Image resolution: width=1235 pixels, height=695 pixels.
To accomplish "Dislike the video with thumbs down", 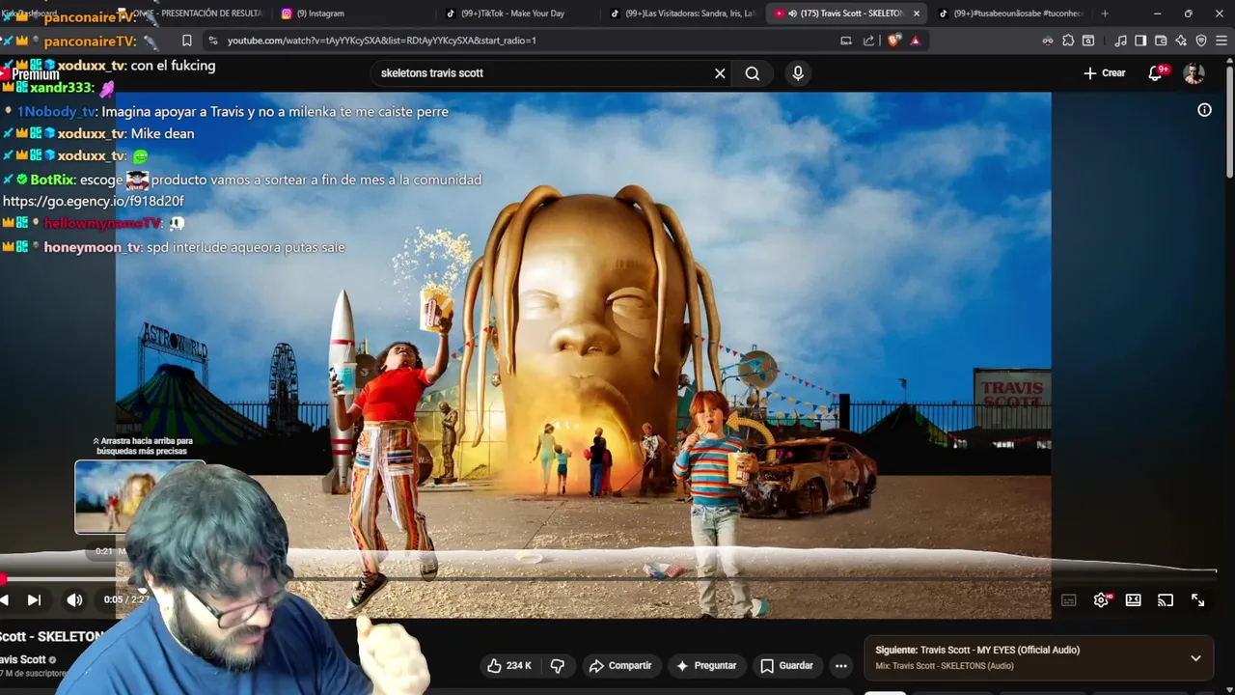I will tap(557, 666).
